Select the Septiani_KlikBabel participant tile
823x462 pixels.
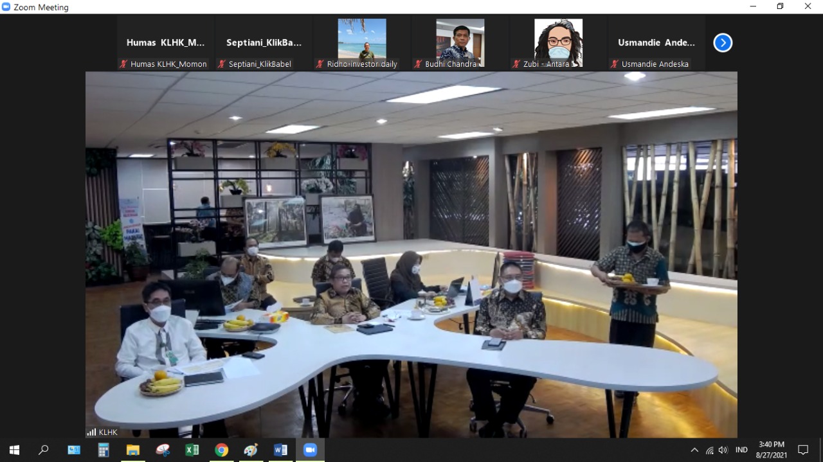pos(264,43)
